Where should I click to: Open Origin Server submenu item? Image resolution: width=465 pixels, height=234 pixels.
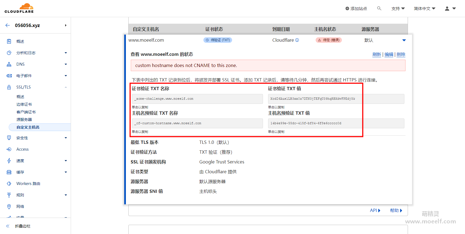pyautogui.click(x=24, y=120)
